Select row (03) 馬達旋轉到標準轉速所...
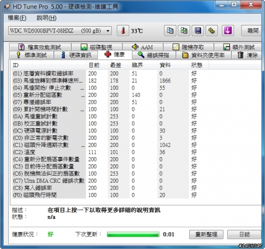The width and height of the screenshot is (265, 249). click(111, 81)
